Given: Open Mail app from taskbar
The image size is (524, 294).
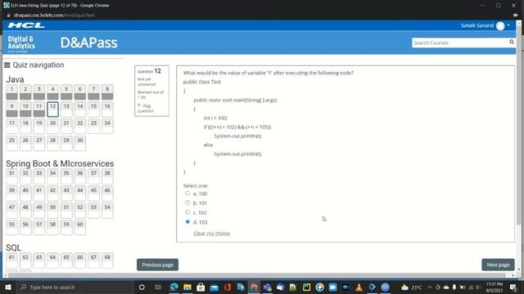Looking at the screenshot, I should [214, 287].
